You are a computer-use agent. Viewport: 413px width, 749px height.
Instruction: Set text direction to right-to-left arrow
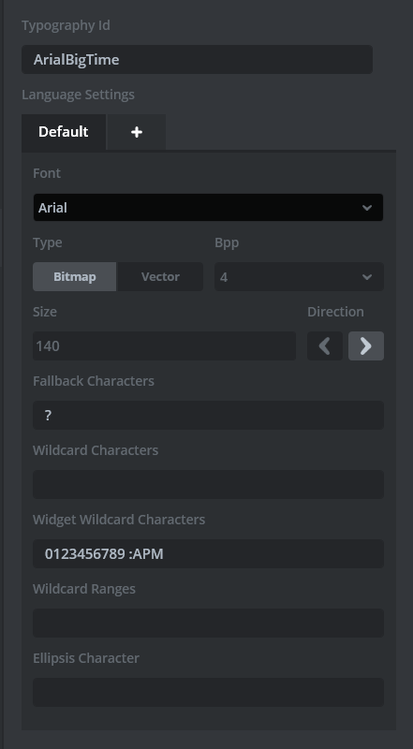(x=325, y=345)
